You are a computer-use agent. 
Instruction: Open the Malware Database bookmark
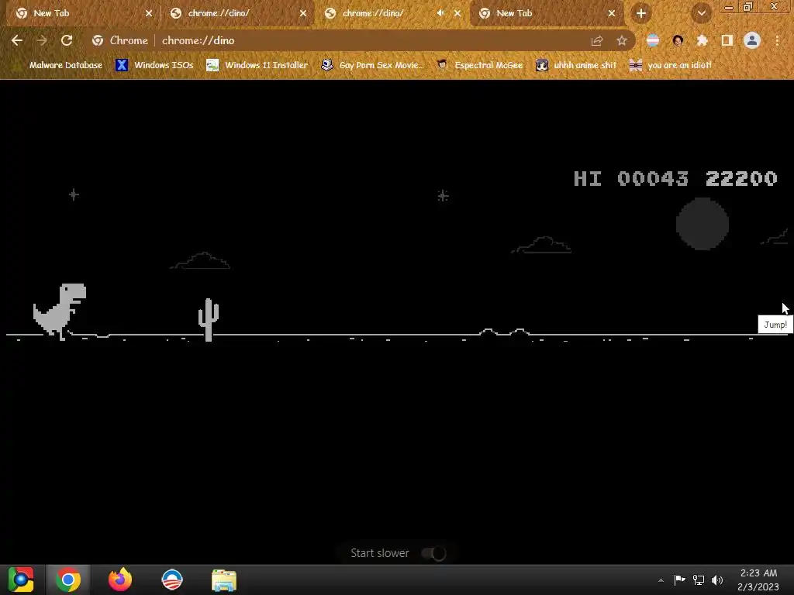pos(59,65)
